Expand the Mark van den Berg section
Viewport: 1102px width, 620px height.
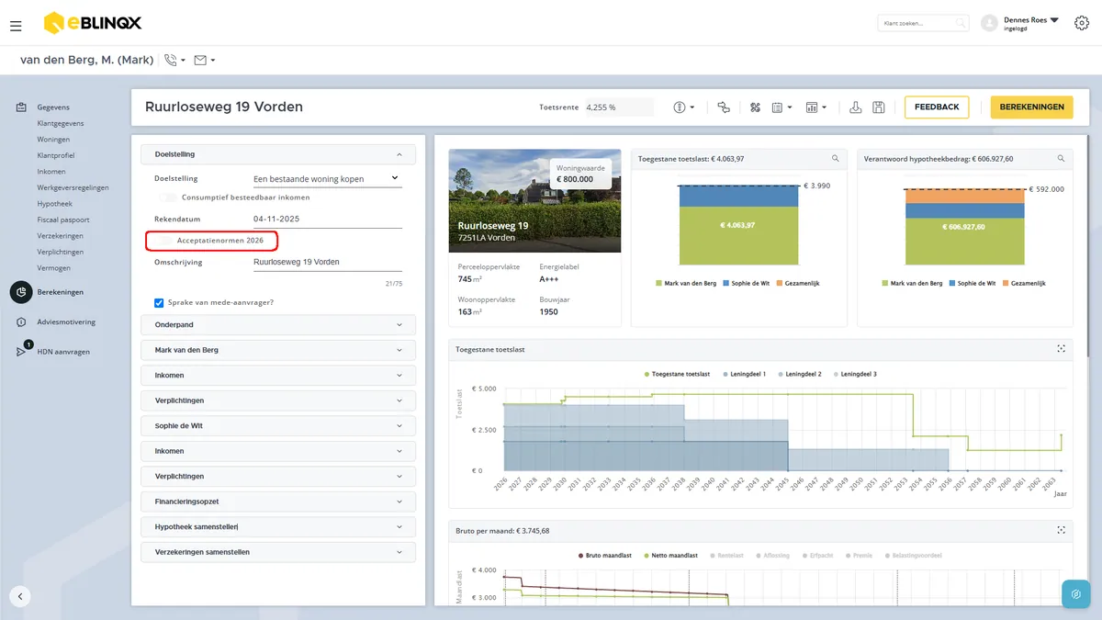[278, 350]
